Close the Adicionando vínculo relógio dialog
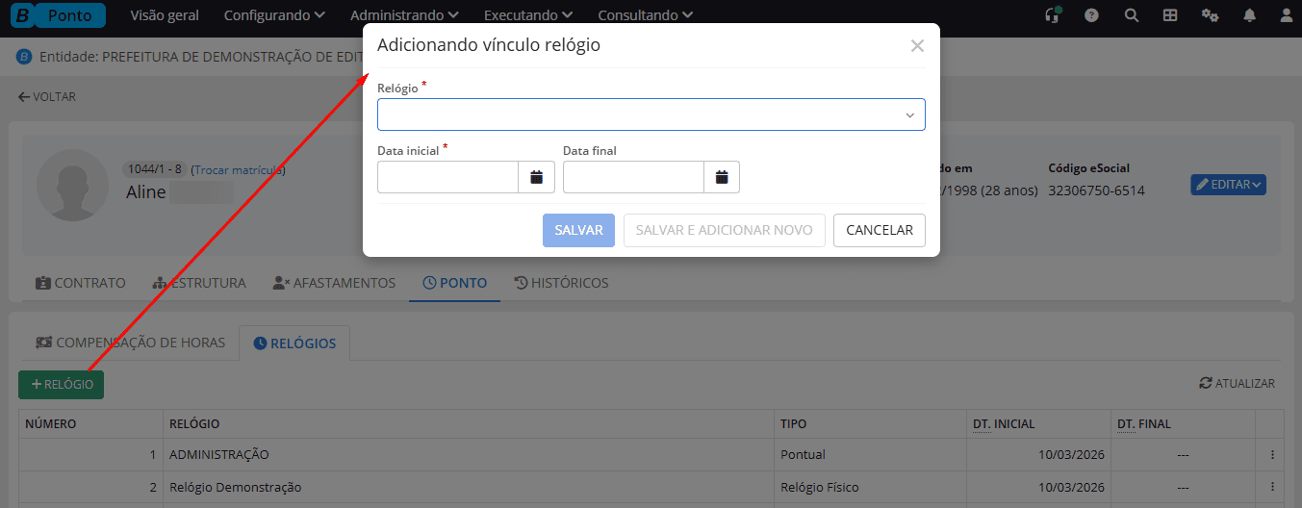The image size is (1302, 508). point(917,45)
